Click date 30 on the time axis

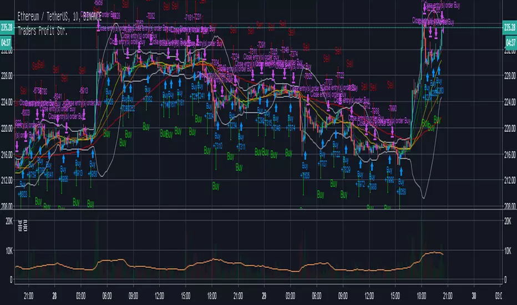pos(474,296)
